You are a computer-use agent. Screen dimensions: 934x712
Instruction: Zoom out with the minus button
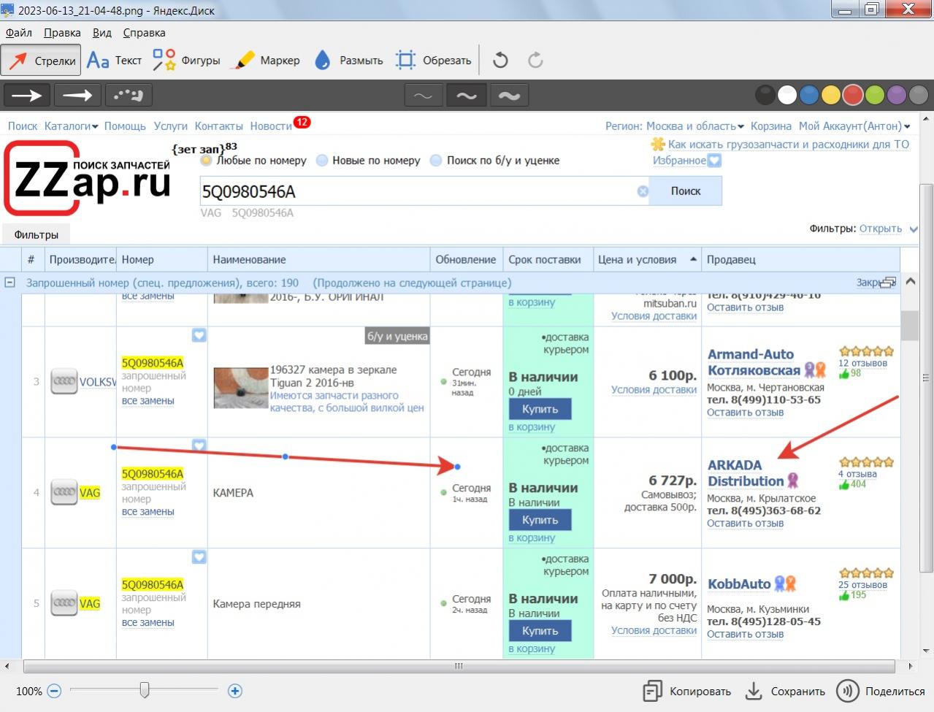(x=54, y=691)
